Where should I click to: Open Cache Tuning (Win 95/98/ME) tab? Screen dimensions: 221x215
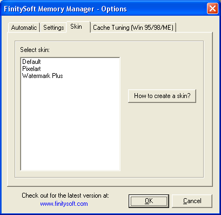click(133, 28)
